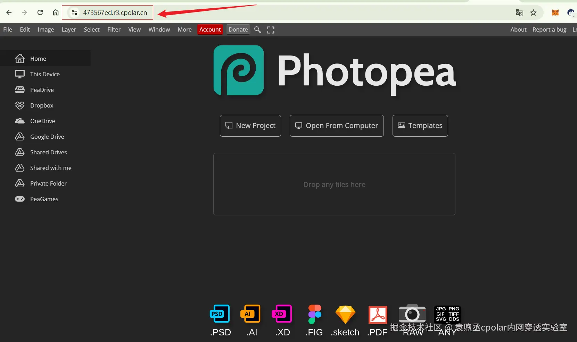Click the .AI format icon
The height and width of the screenshot is (342, 577).
click(x=250, y=314)
